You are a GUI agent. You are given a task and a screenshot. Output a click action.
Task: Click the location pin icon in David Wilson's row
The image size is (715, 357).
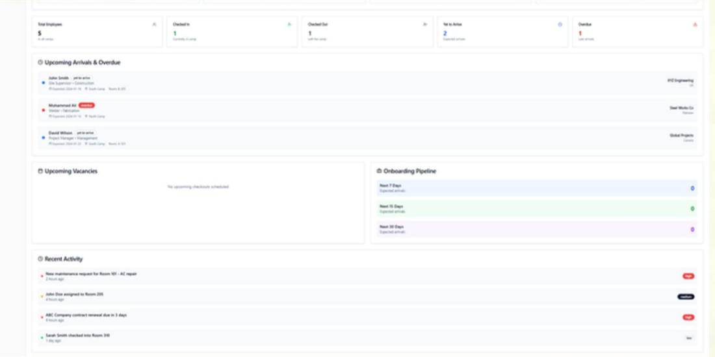click(x=86, y=143)
